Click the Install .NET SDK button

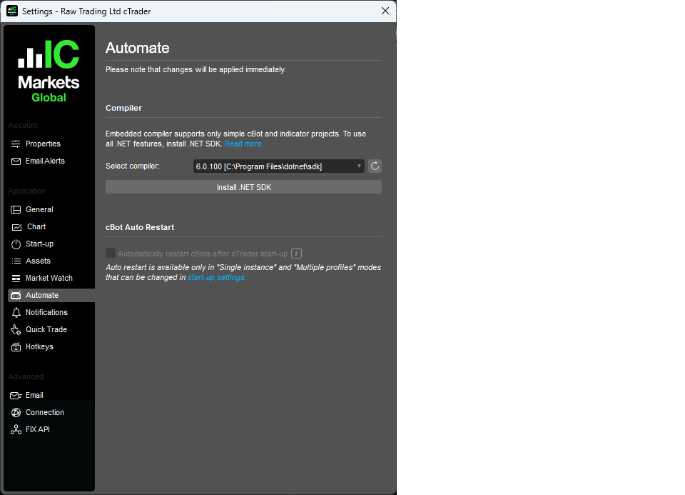[x=243, y=187]
